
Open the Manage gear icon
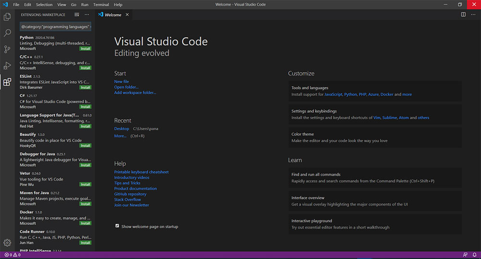click(7, 243)
